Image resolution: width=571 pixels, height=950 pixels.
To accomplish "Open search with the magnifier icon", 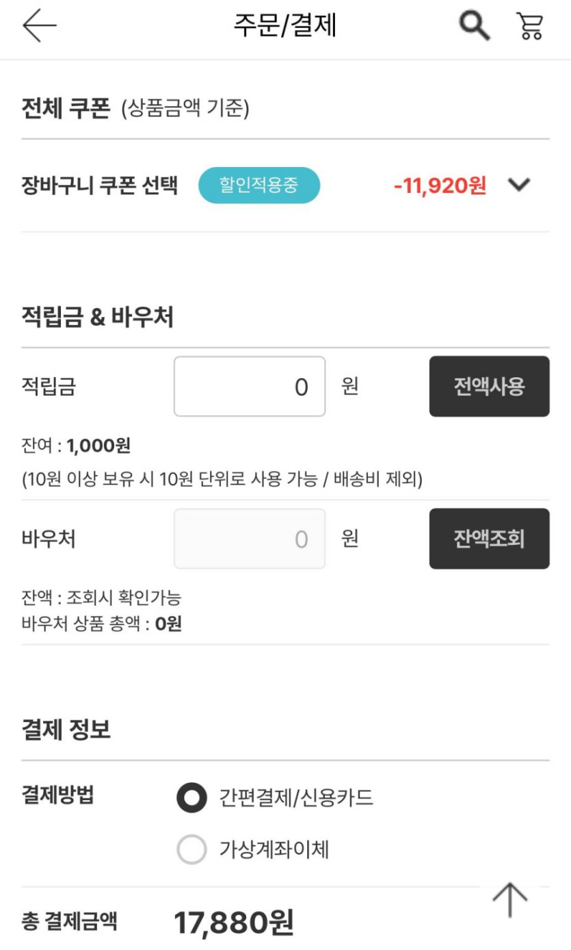I will [x=474, y=26].
